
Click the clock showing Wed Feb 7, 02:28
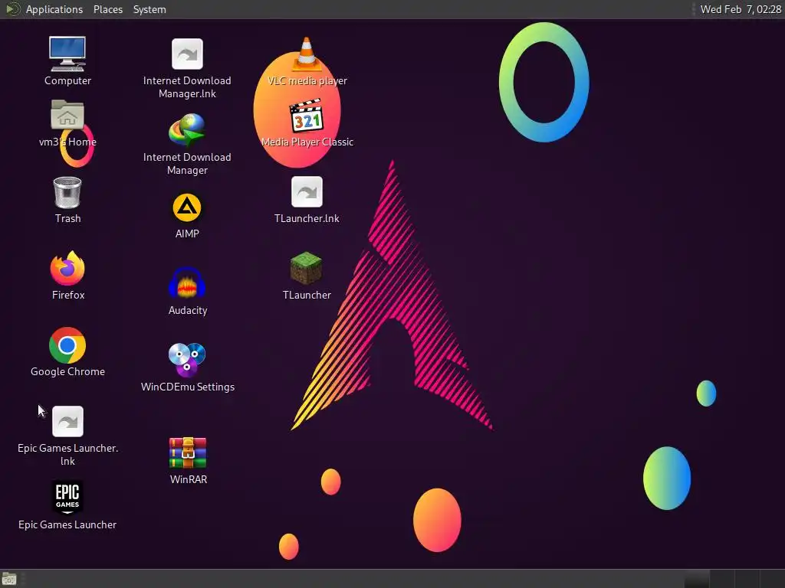click(x=741, y=9)
